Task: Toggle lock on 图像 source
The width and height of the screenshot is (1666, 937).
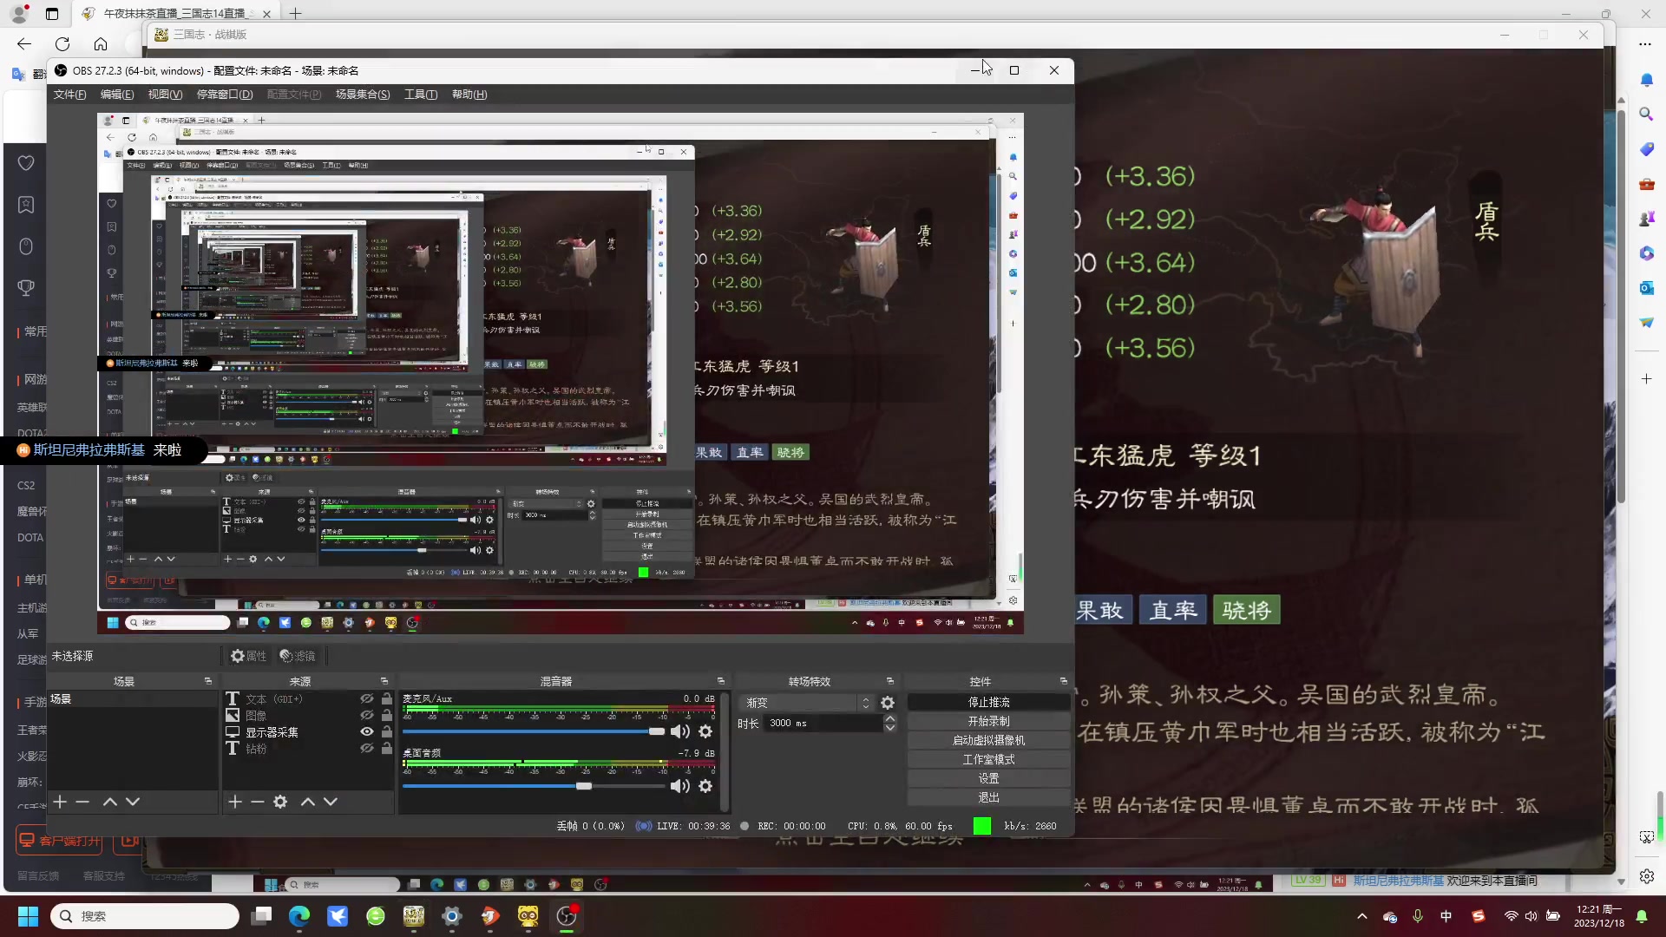Action: tap(387, 716)
